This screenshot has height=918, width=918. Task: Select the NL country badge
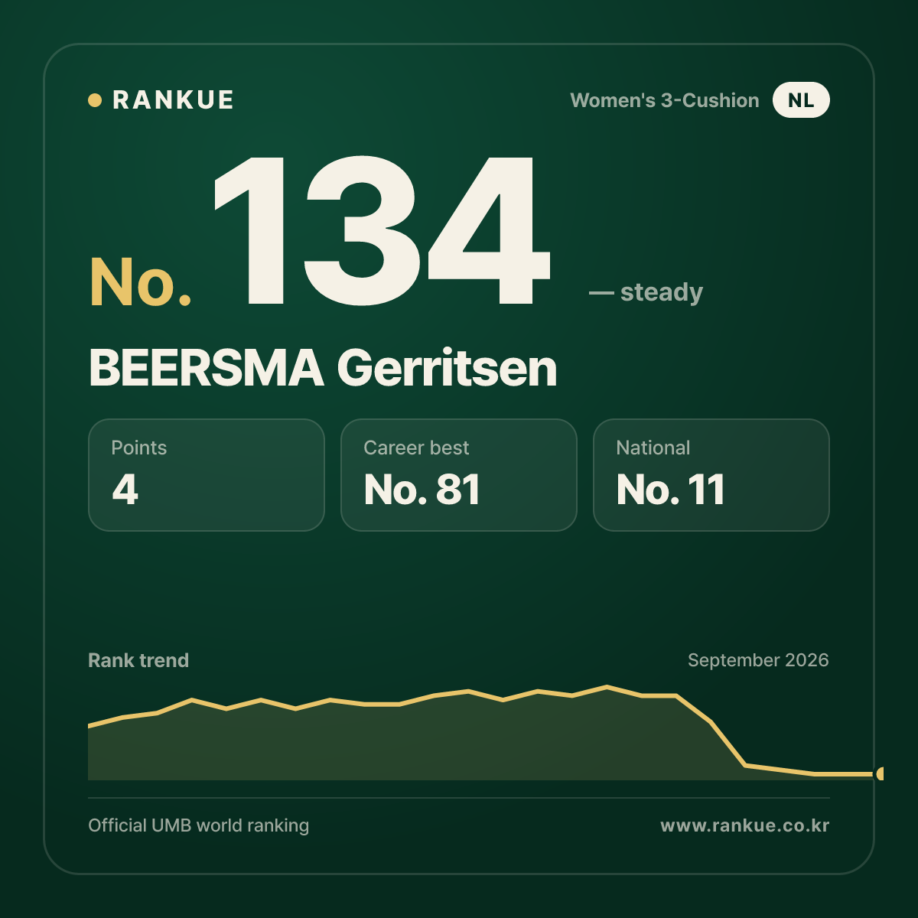pos(801,100)
